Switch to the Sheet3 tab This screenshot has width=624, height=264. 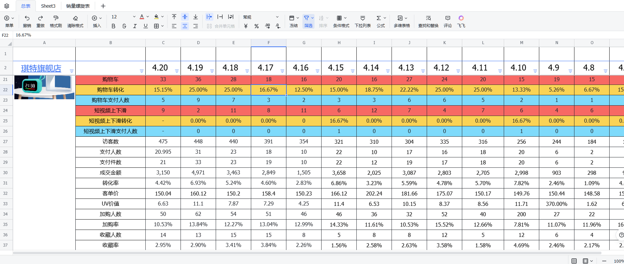coord(48,6)
